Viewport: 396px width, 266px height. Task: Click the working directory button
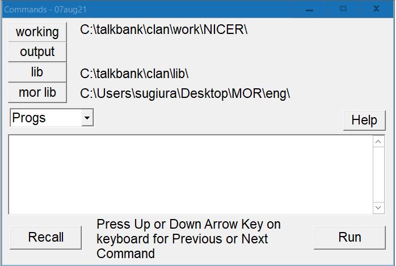click(37, 32)
